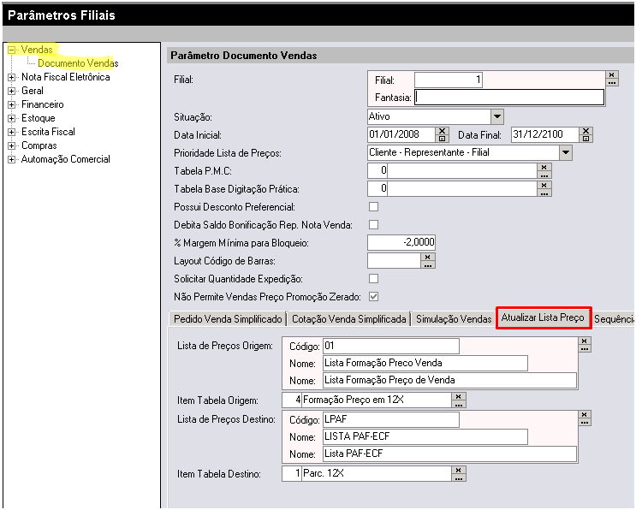
Task: Expand Automação Comercial tree node
Action: (x=12, y=159)
